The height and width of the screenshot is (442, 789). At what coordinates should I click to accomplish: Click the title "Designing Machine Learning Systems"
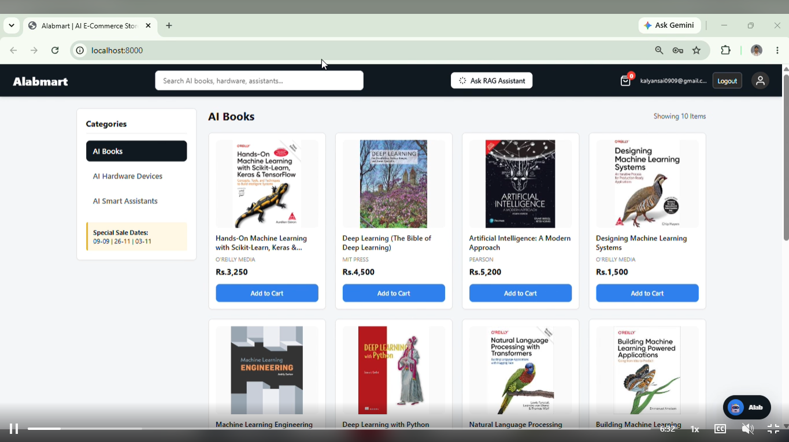[642, 243]
